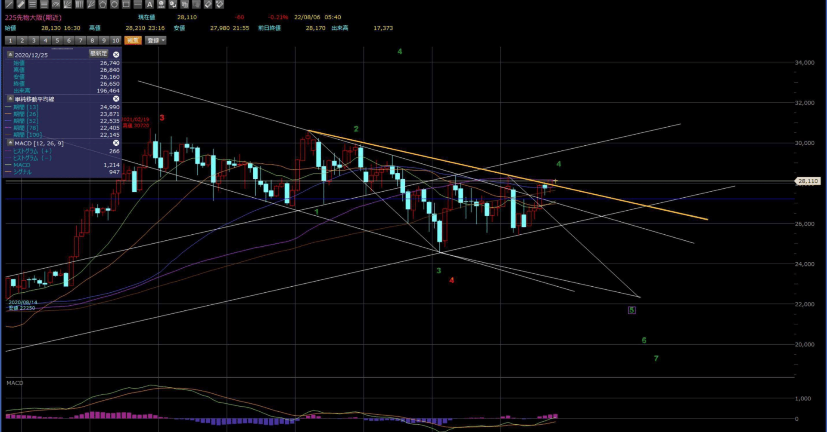Switch to chart preset tab 10
The width and height of the screenshot is (827, 432).
pyautogui.click(x=115, y=40)
